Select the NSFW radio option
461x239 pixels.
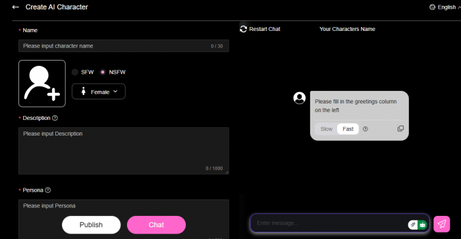pyautogui.click(x=103, y=72)
